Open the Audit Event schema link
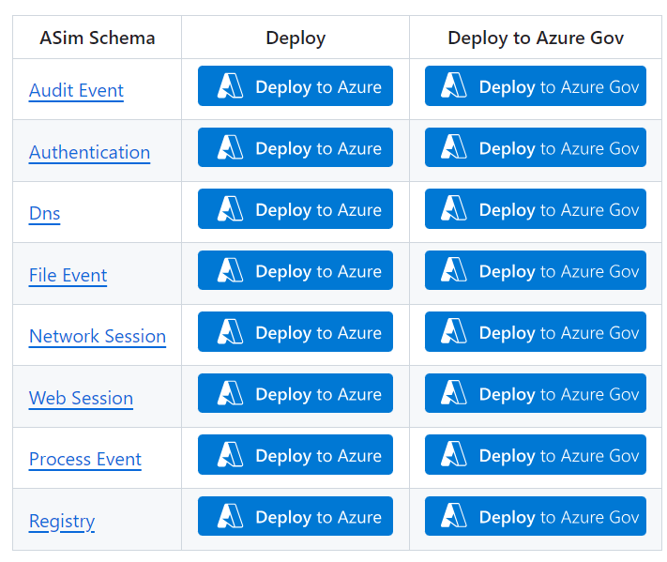Image resolution: width=667 pixels, height=562 pixels. 76,91
